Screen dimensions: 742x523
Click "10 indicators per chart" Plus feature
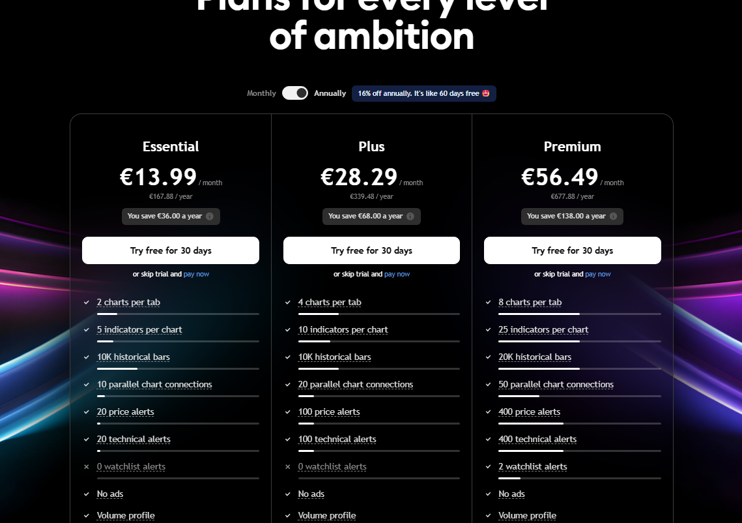click(343, 330)
